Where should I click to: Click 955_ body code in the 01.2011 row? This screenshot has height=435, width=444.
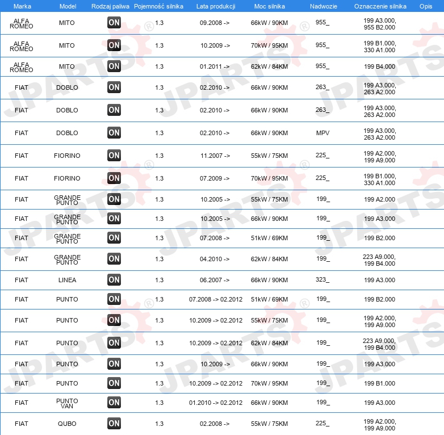click(322, 66)
